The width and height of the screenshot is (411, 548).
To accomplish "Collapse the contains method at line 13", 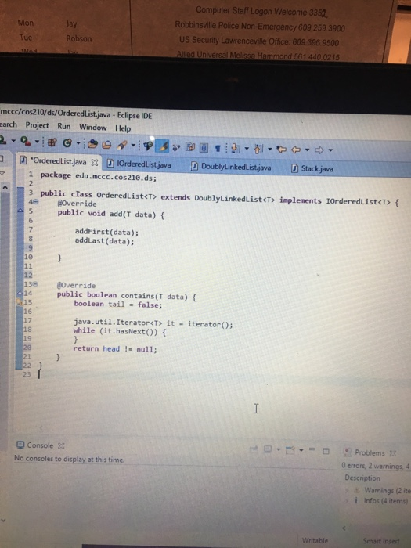I will click(36, 284).
